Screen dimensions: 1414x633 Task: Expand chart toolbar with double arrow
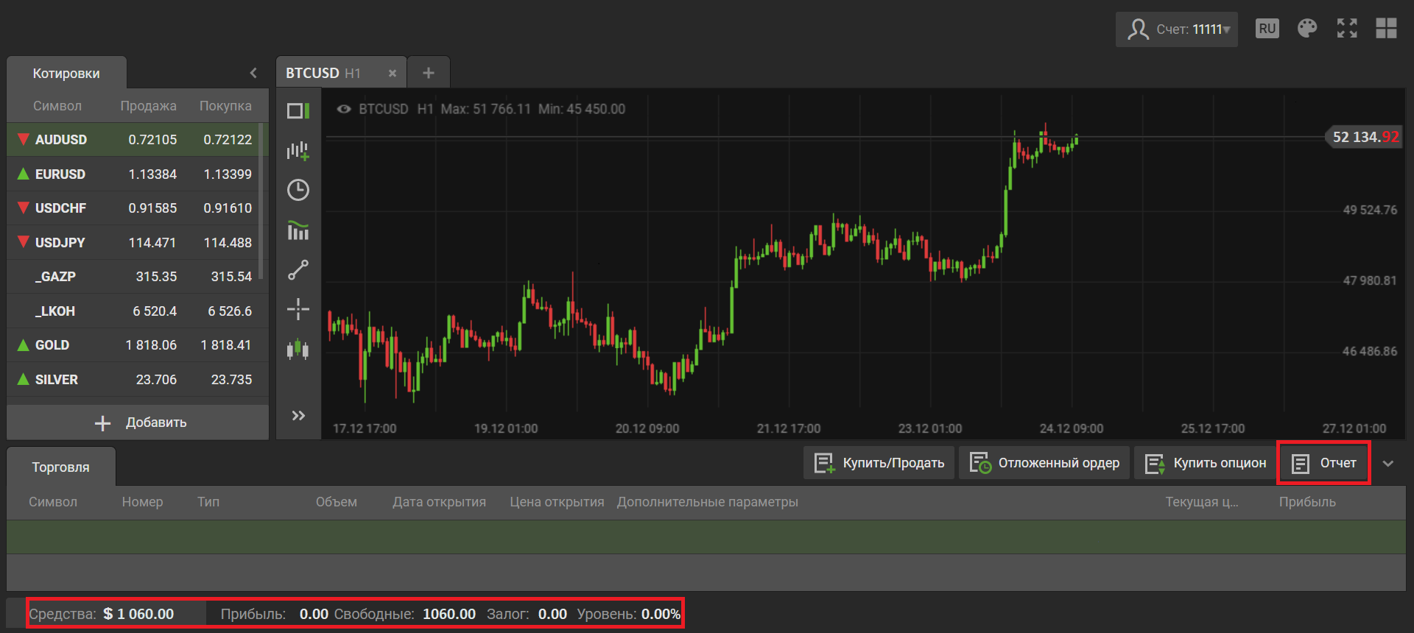(x=298, y=416)
